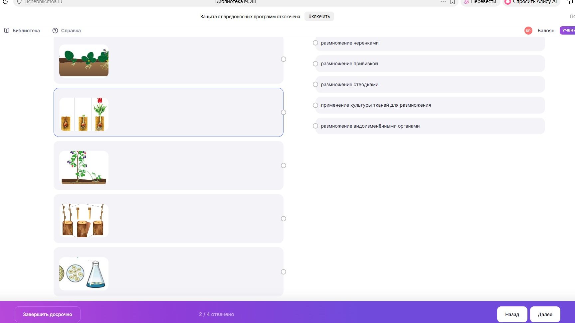Click the browser reload icon

click(x=5, y=2)
